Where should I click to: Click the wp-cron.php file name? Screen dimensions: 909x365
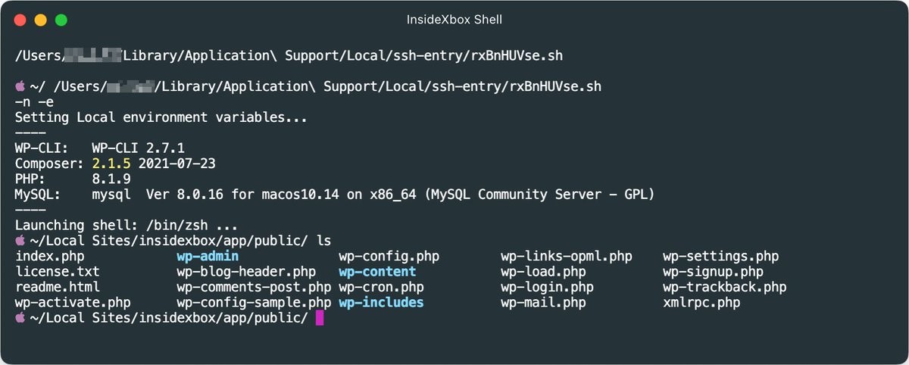coord(381,287)
